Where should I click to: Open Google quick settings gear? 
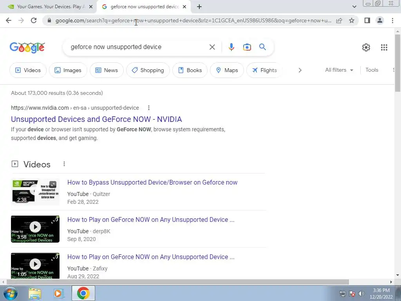pos(366,47)
